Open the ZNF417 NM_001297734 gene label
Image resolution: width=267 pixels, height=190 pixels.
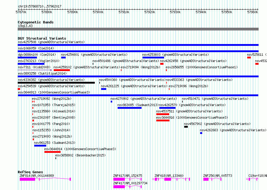tap(130, 183)
